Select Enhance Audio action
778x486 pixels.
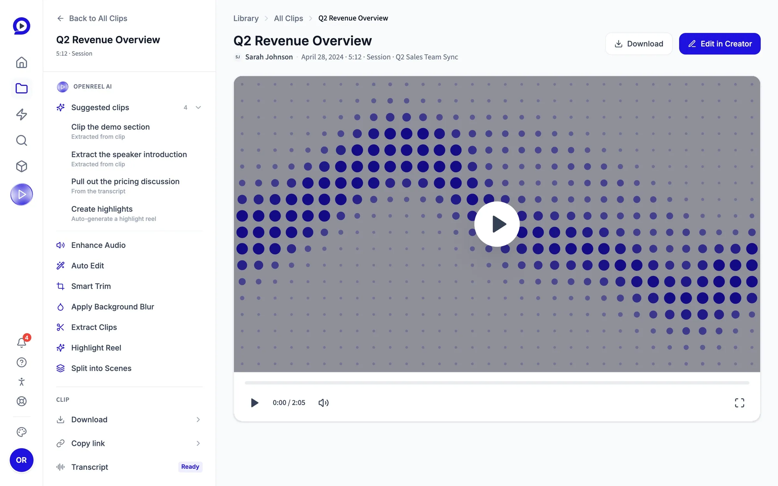(129, 245)
